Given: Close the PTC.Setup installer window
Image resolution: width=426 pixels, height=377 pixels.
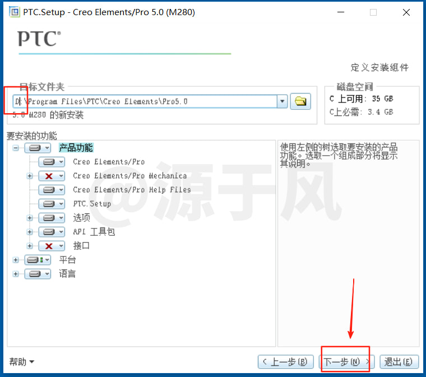Looking at the screenshot, I should [406, 12].
